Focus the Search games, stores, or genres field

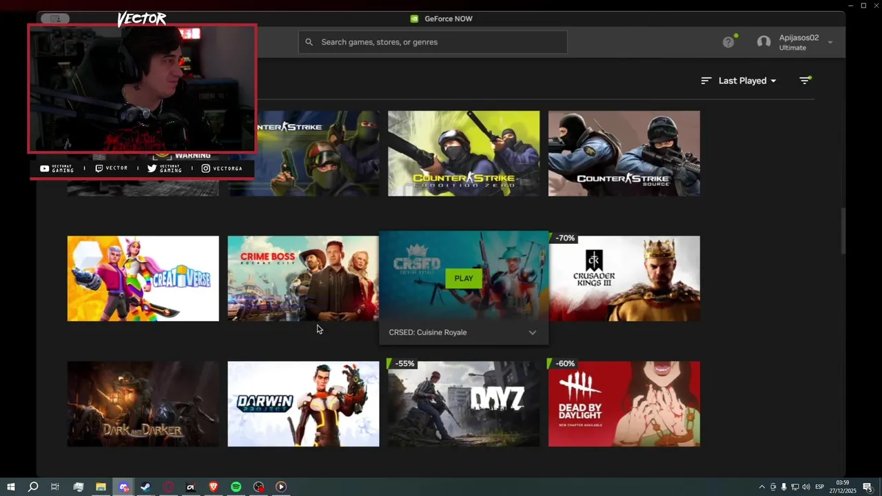433,42
